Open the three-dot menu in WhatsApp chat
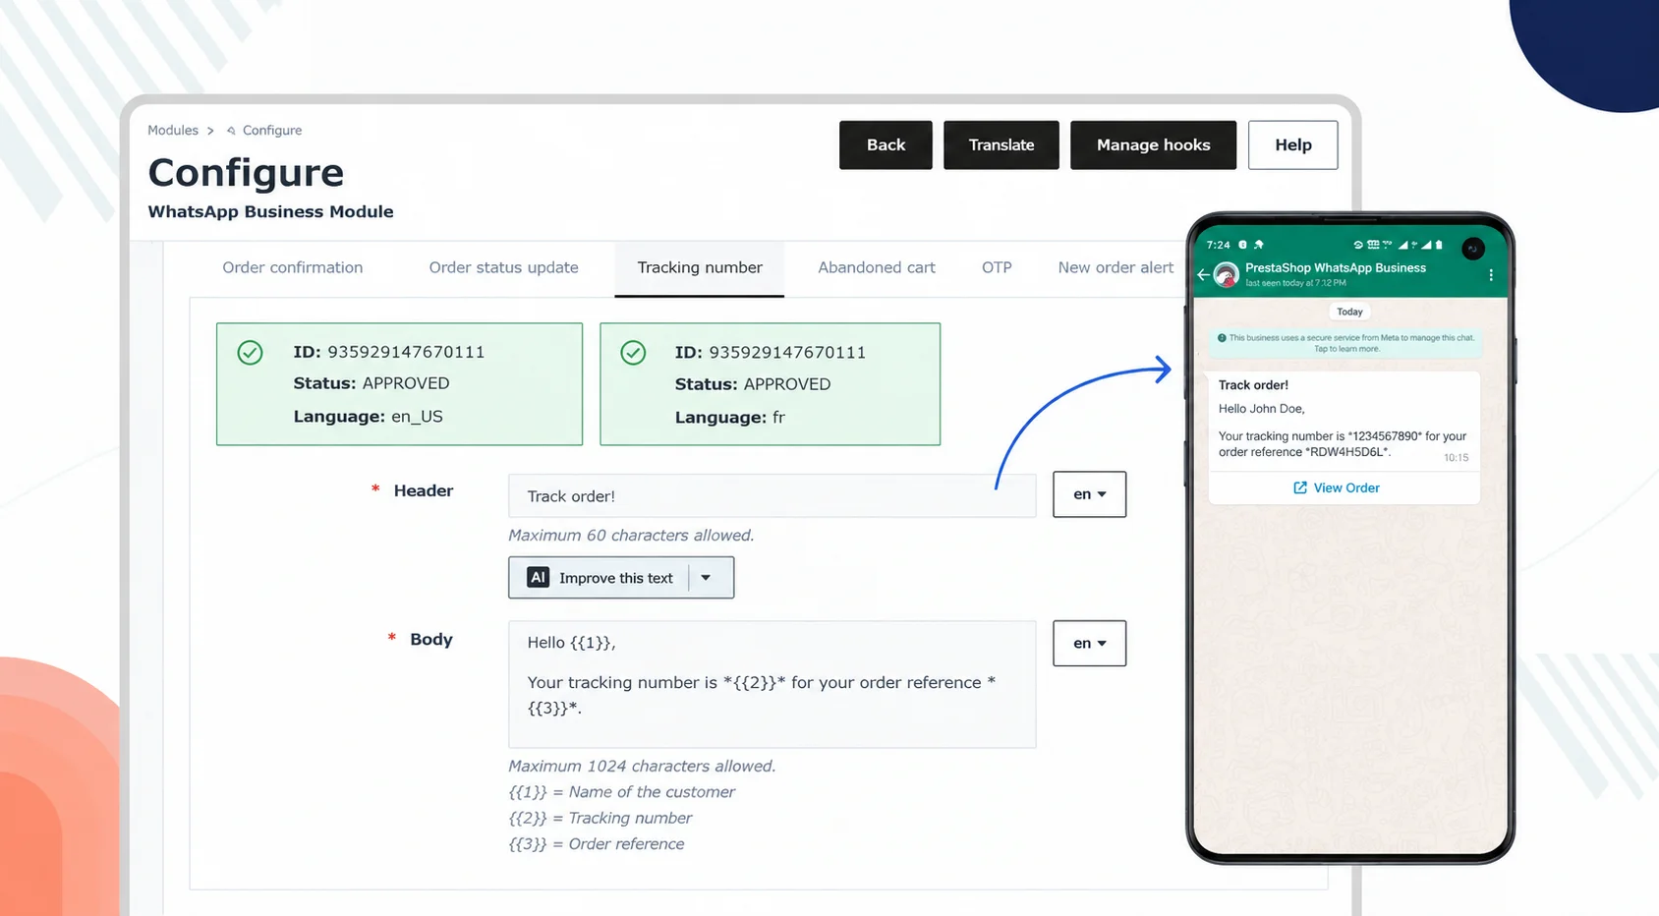1659x916 pixels. (1491, 275)
